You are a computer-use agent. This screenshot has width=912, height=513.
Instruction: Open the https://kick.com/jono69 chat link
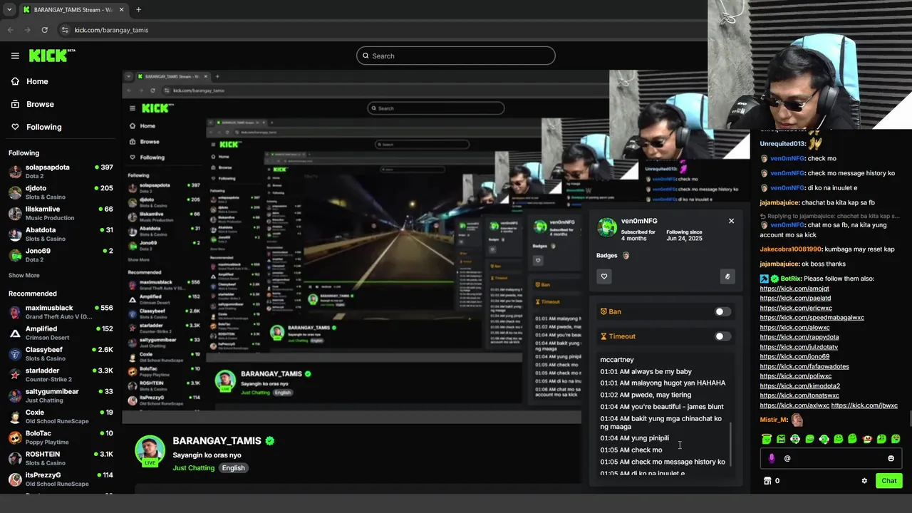click(794, 356)
